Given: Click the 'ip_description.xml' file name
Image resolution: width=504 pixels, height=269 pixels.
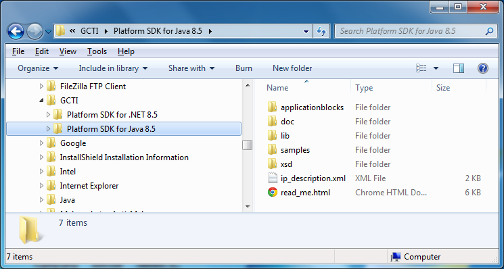Looking at the screenshot, I should pos(313,178).
